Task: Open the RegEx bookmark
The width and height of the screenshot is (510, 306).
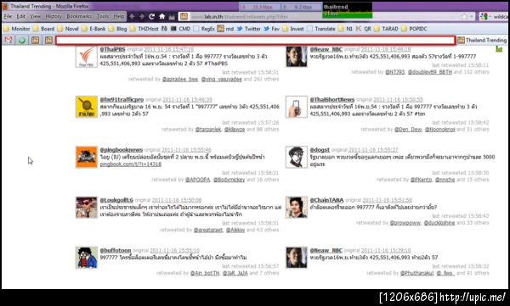Action: tap(204, 29)
